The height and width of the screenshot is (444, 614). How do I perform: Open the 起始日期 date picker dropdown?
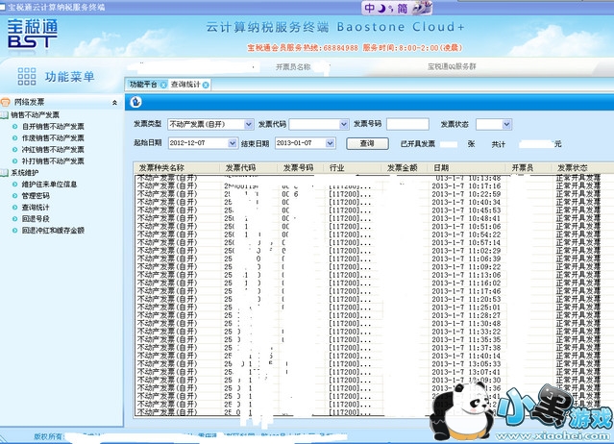point(233,143)
